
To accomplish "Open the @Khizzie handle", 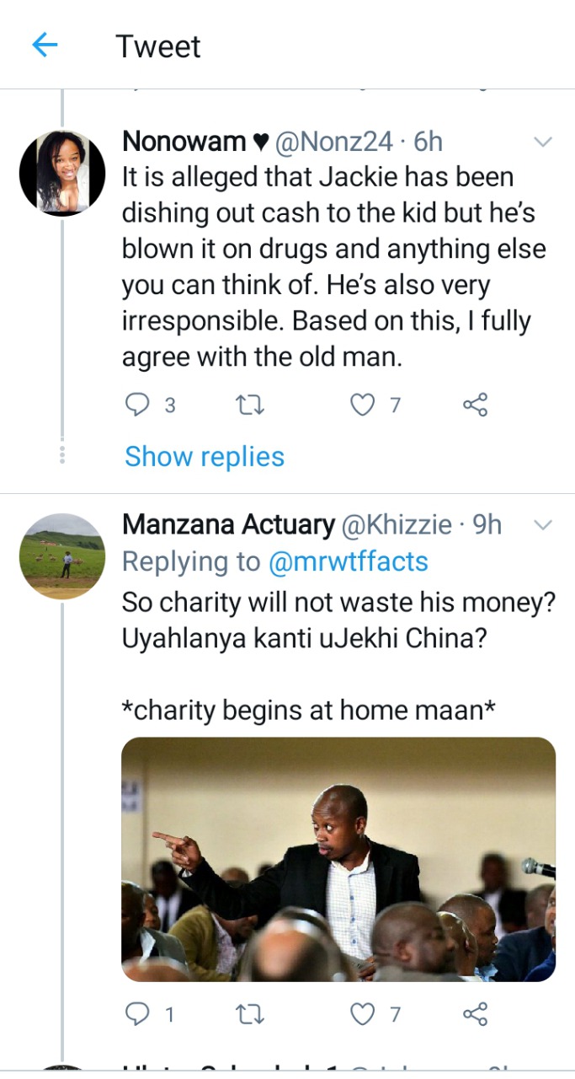I will click(395, 525).
